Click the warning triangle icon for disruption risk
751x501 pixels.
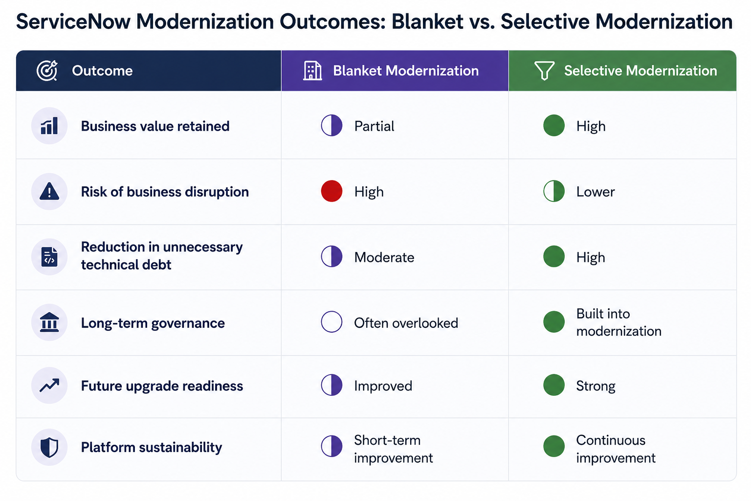point(49,191)
